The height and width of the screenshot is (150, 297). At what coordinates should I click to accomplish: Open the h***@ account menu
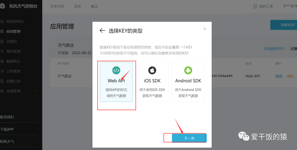tap(290, 6)
